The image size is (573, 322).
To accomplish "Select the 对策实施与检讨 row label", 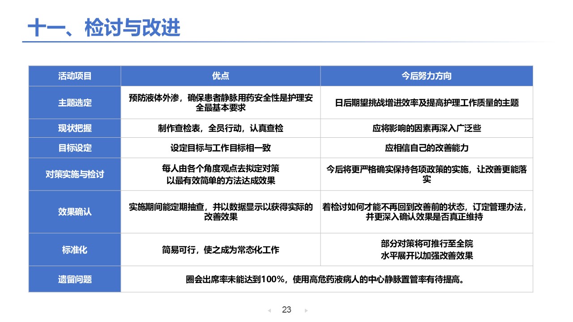I will tap(75, 174).
